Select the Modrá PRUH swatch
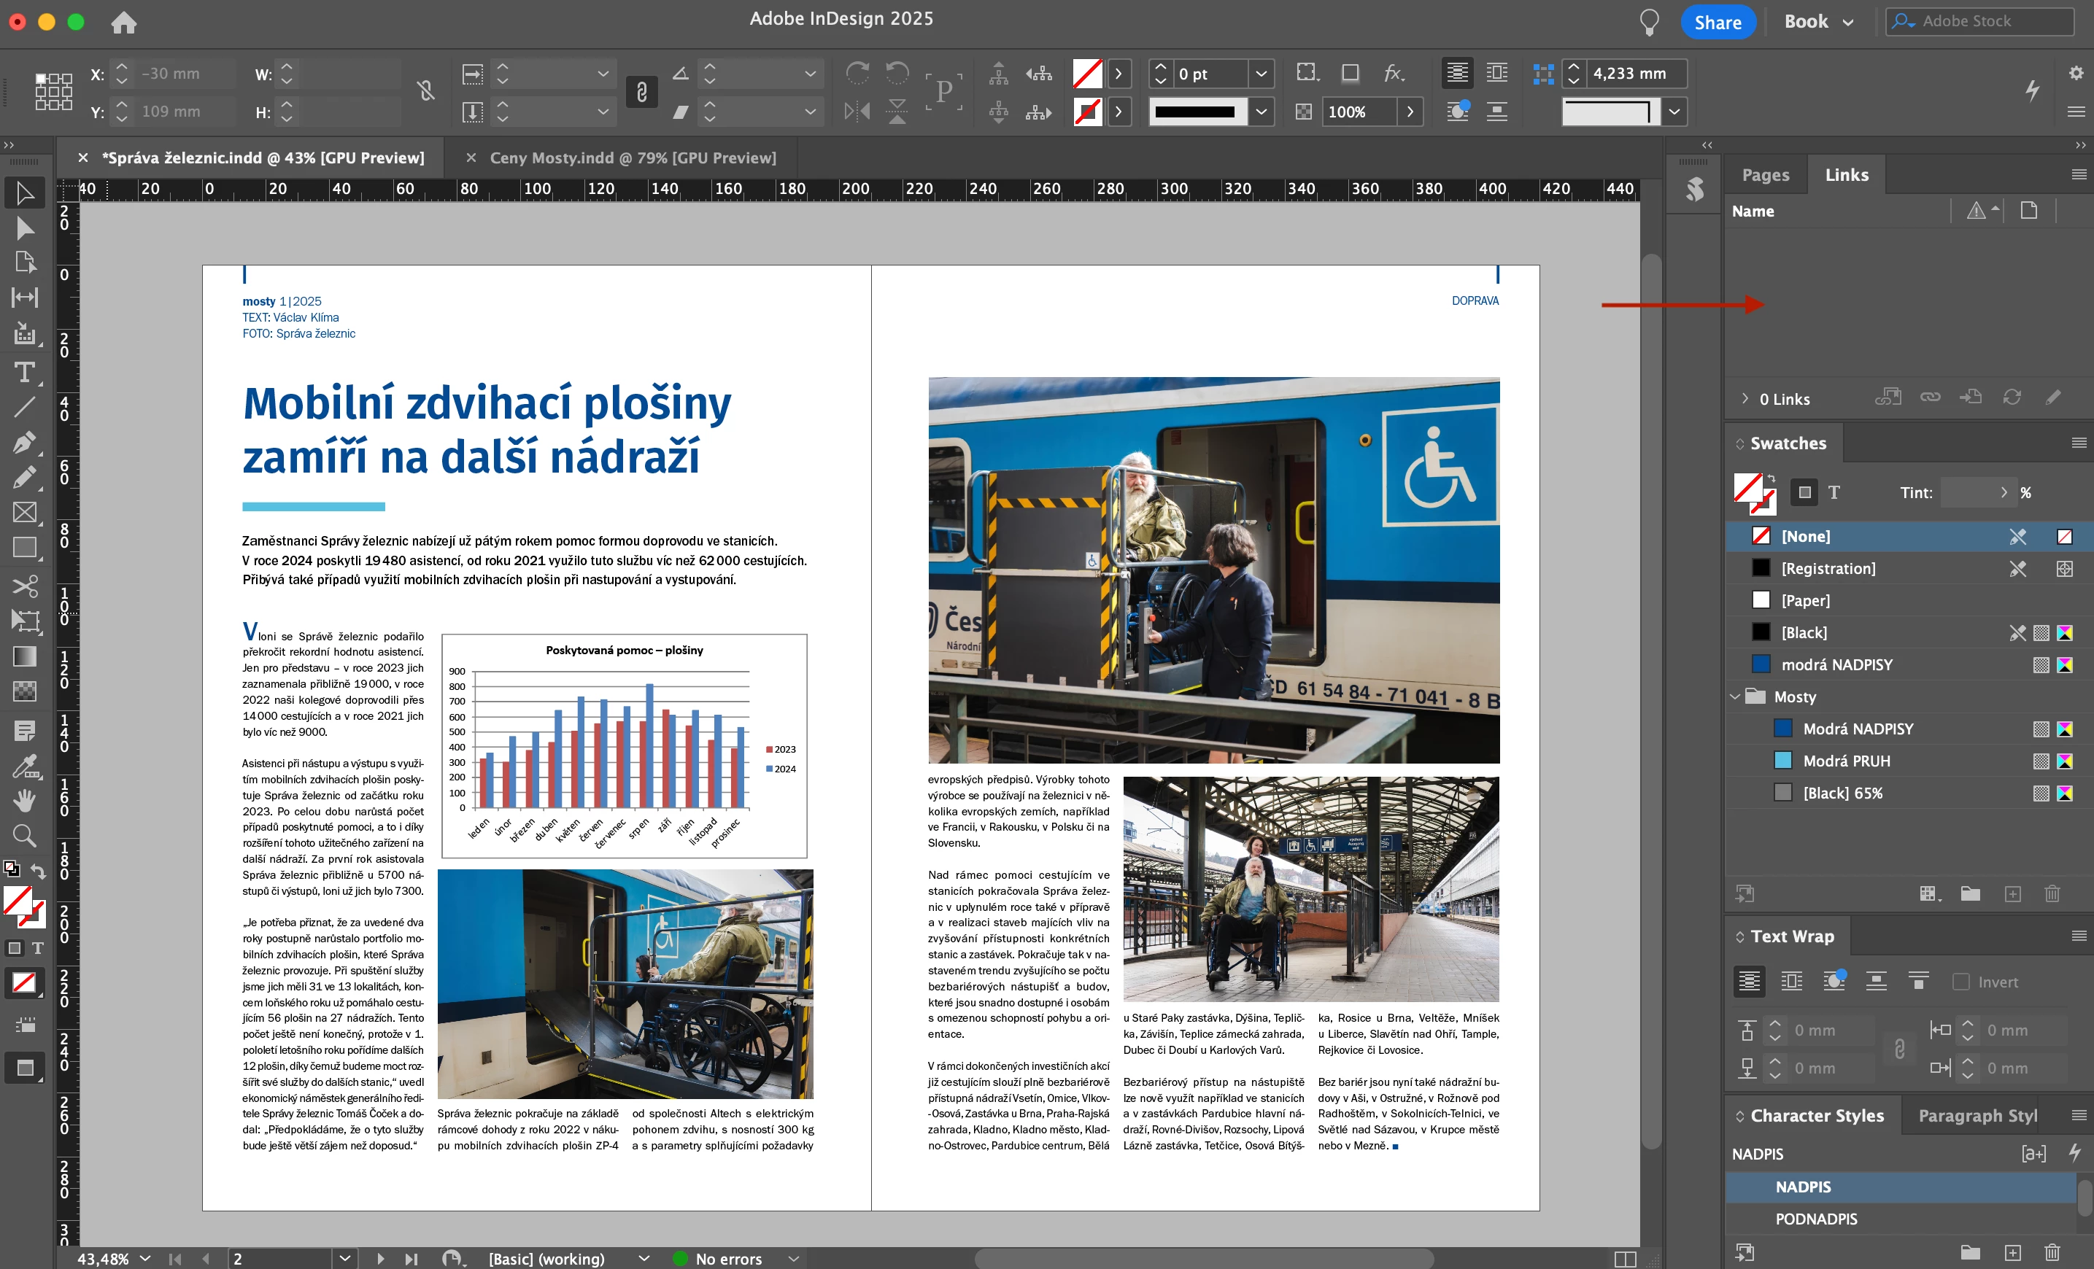 click(1846, 761)
